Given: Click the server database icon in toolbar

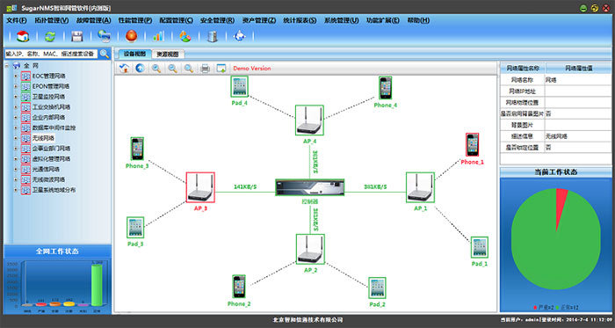Looking at the screenshot, I should click(213, 36).
